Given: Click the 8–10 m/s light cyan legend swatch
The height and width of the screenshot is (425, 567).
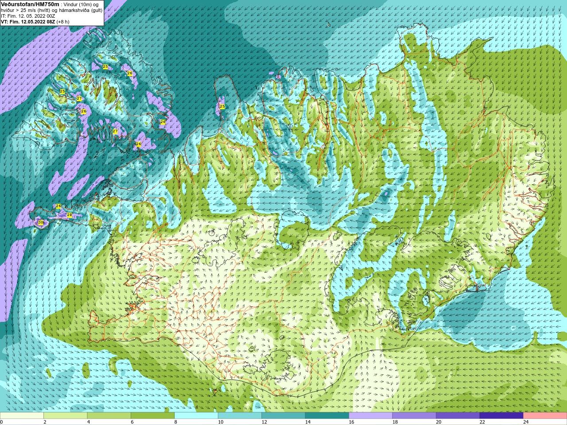Looking at the screenshot, I should tap(196, 416).
